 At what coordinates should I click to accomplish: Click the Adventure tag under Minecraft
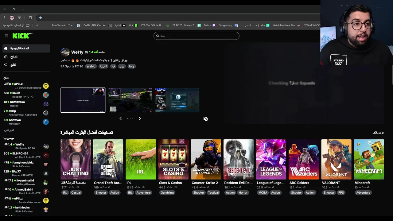(363, 193)
